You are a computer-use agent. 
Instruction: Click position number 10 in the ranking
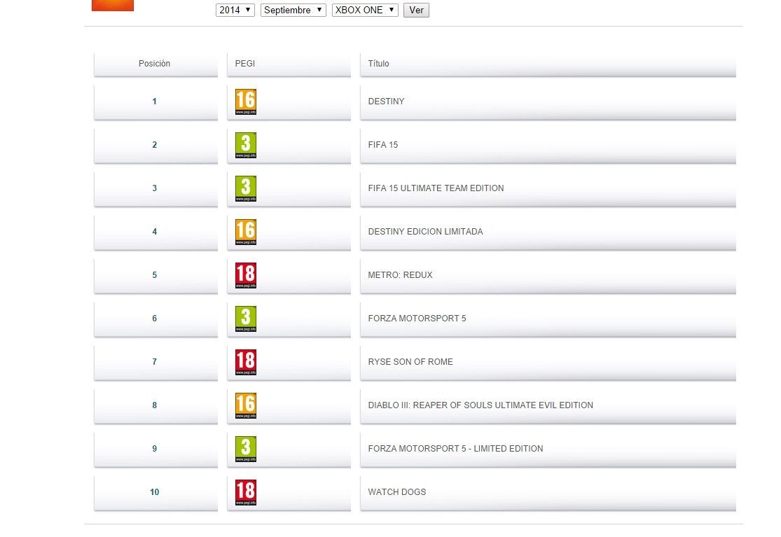click(x=155, y=492)
